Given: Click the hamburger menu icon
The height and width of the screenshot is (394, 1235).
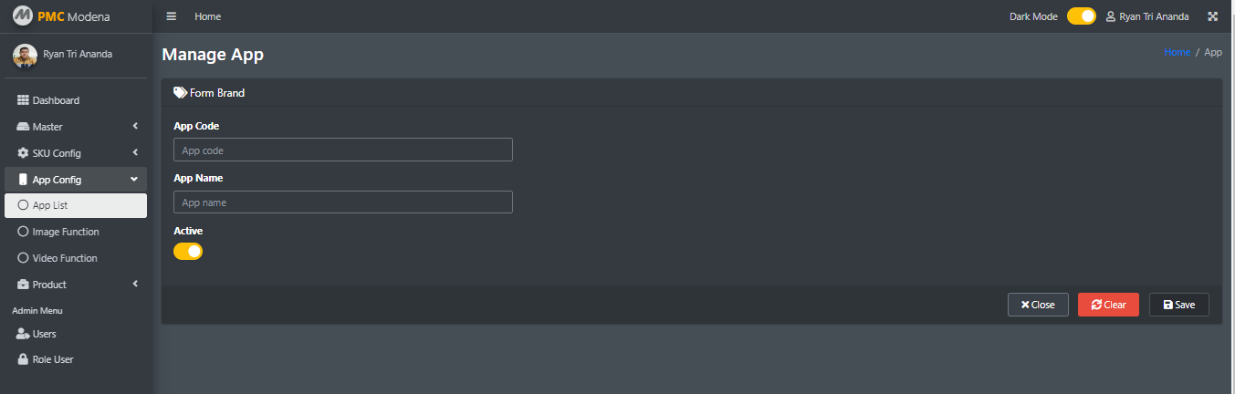Looking at the screenshot, I should [x=172, y=16].
